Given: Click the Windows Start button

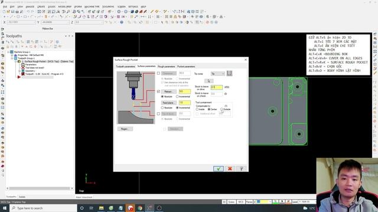Looking at the screenshot, I should (4, 208).
